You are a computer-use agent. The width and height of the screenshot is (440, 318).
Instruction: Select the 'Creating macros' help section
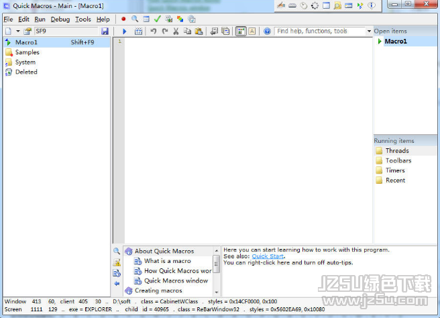[158, 290]
